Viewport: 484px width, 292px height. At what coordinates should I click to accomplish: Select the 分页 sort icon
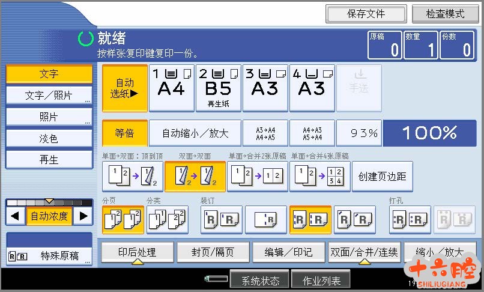click(123, 219)
